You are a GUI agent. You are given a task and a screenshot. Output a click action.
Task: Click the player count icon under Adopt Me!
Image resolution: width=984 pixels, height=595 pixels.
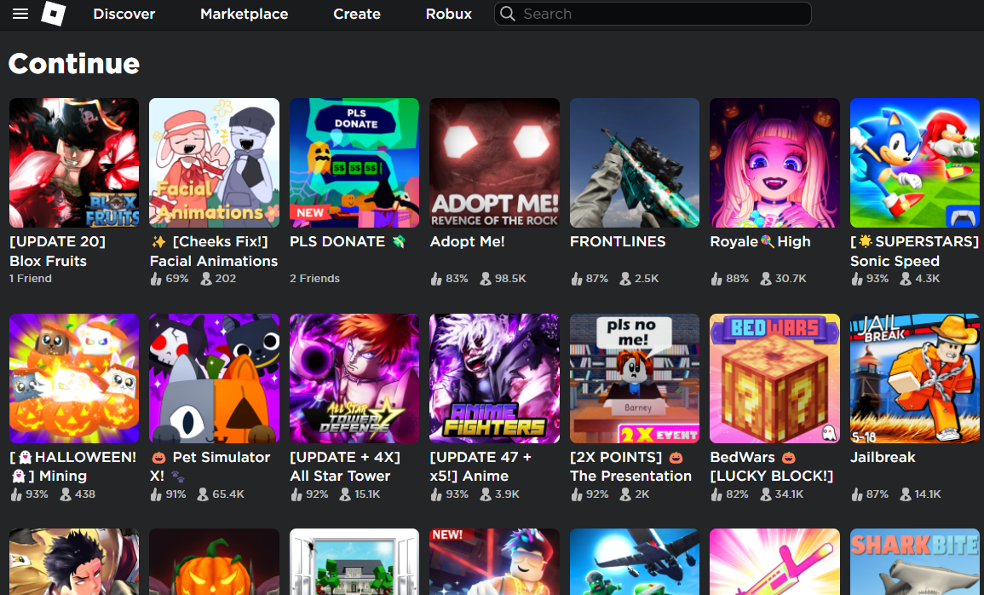click(486, 279)
